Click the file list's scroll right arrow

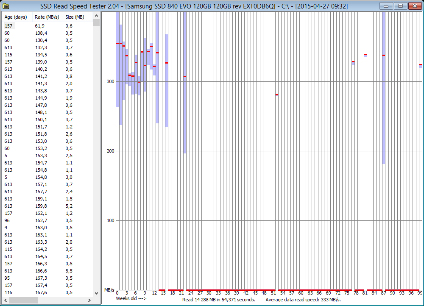tap(89, 300)
